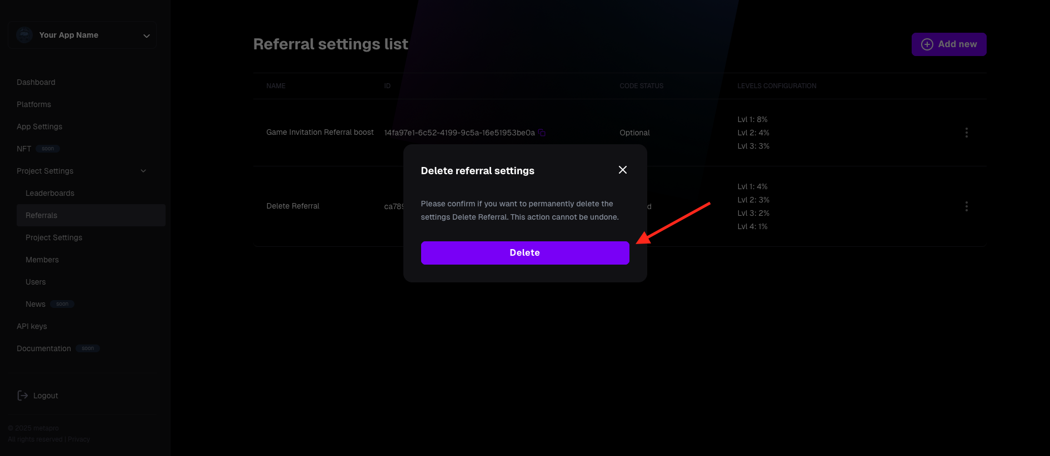Screen dimensions: 1050x456
Task: Open Users in the sidebar
Action: [36, 282]
